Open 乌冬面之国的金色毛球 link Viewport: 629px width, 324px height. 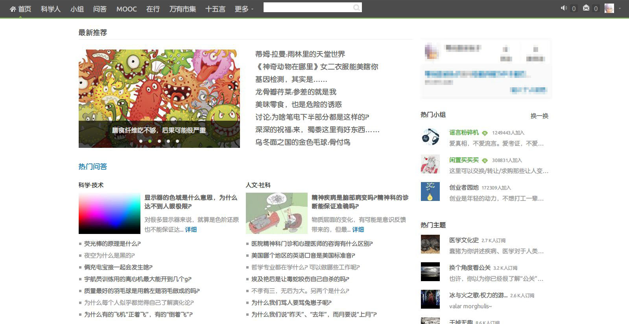click(x=303, y=142)
